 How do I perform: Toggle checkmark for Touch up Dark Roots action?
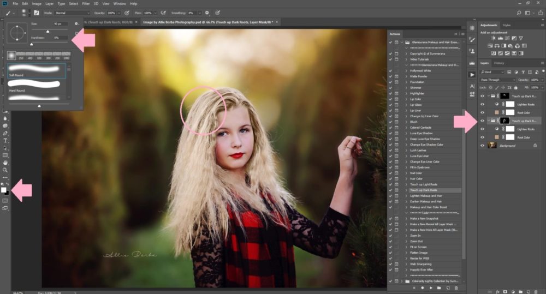coord(390,190)
